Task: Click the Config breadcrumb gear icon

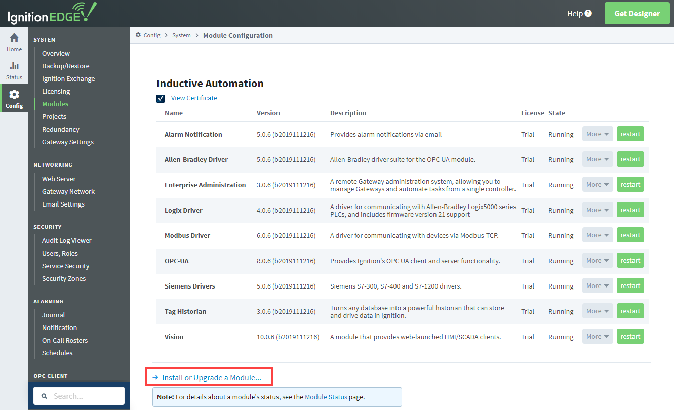Action: [138, 35]
